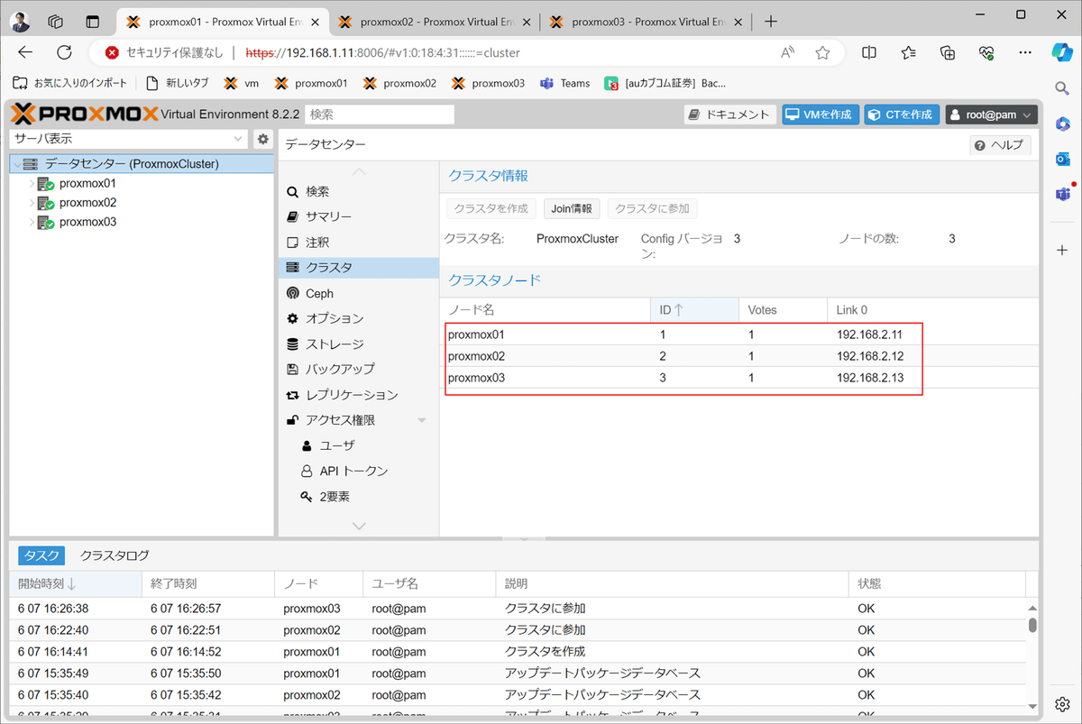Open the Copilot sidebar icon
This screenshot has width=1082, height=724.
coord(1061,52)
